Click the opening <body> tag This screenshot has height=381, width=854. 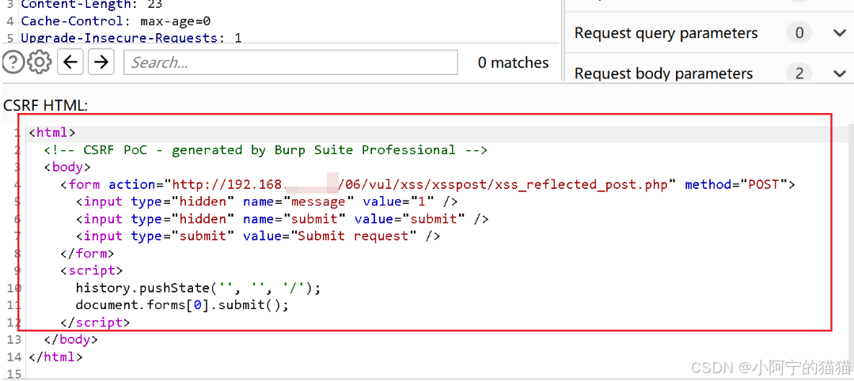point(67,167)
